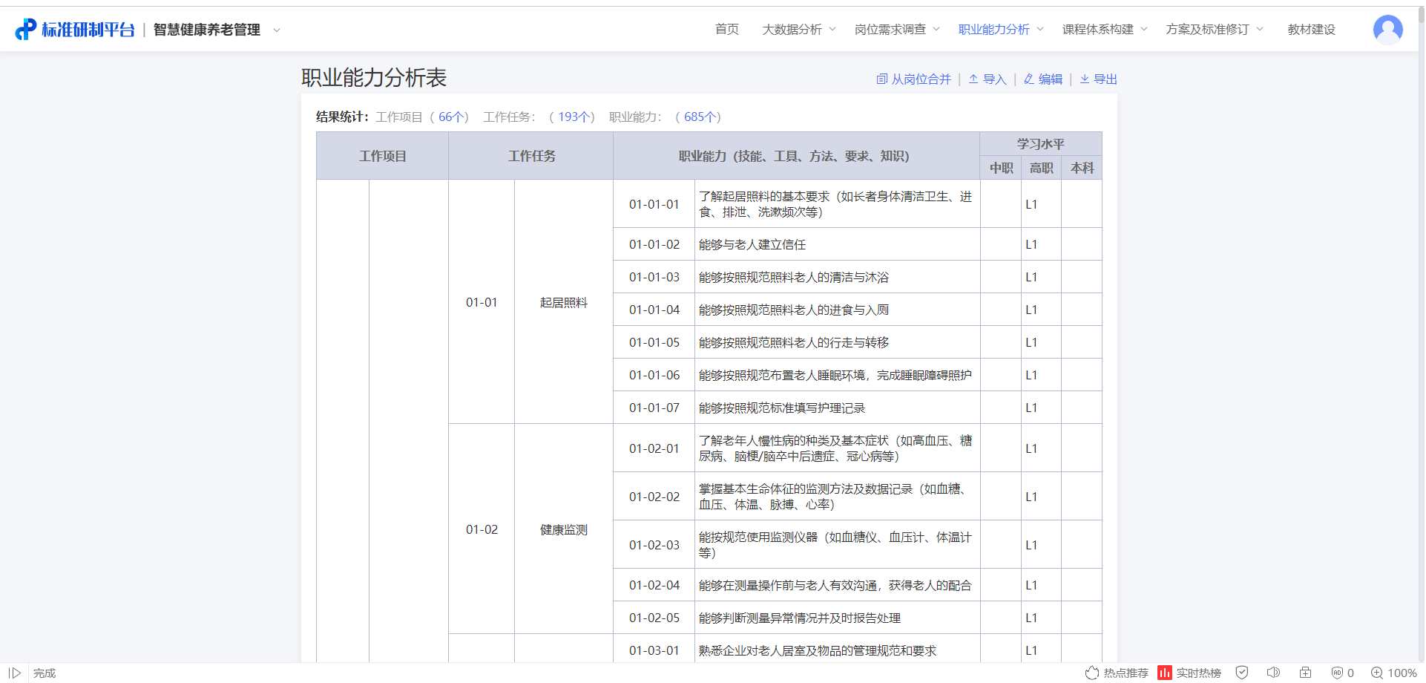Select 职业能力 column header
This screenshot has height=683, width=1426.
click(x=797, y=156)
